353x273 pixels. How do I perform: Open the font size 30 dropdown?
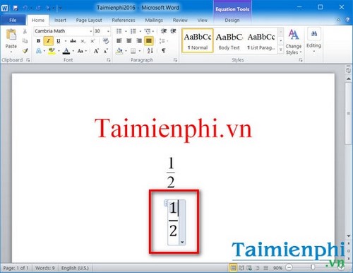coord(108,31)
